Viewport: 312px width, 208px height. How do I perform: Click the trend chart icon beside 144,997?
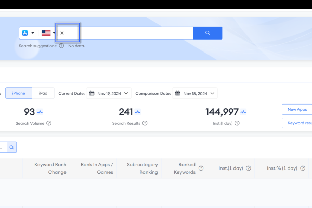[243, 112]
